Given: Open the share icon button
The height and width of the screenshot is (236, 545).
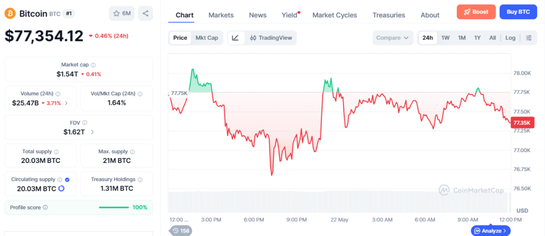Looking at the screenshot, I should point(145,13).
